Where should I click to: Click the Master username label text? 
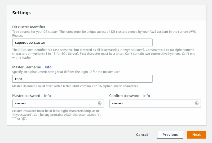pos(26,67)
